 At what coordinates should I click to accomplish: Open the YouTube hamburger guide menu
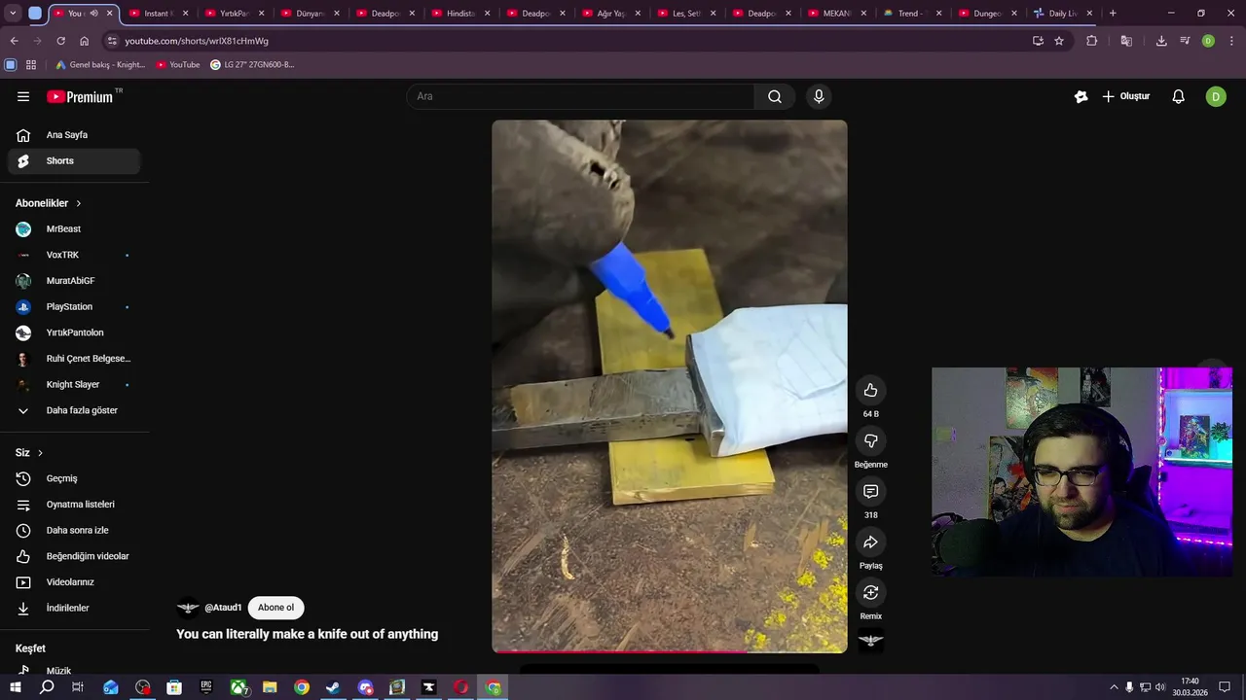coord(23,96)
